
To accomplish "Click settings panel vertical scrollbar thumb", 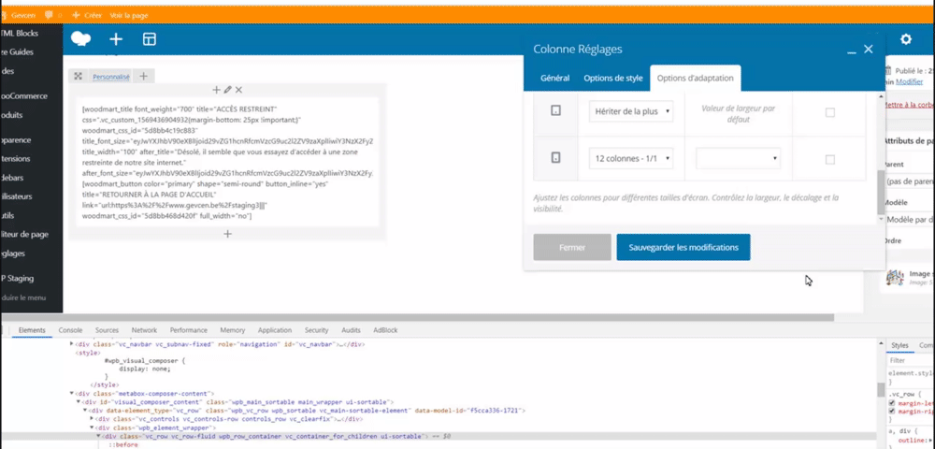I will click(x=881, y=192).
